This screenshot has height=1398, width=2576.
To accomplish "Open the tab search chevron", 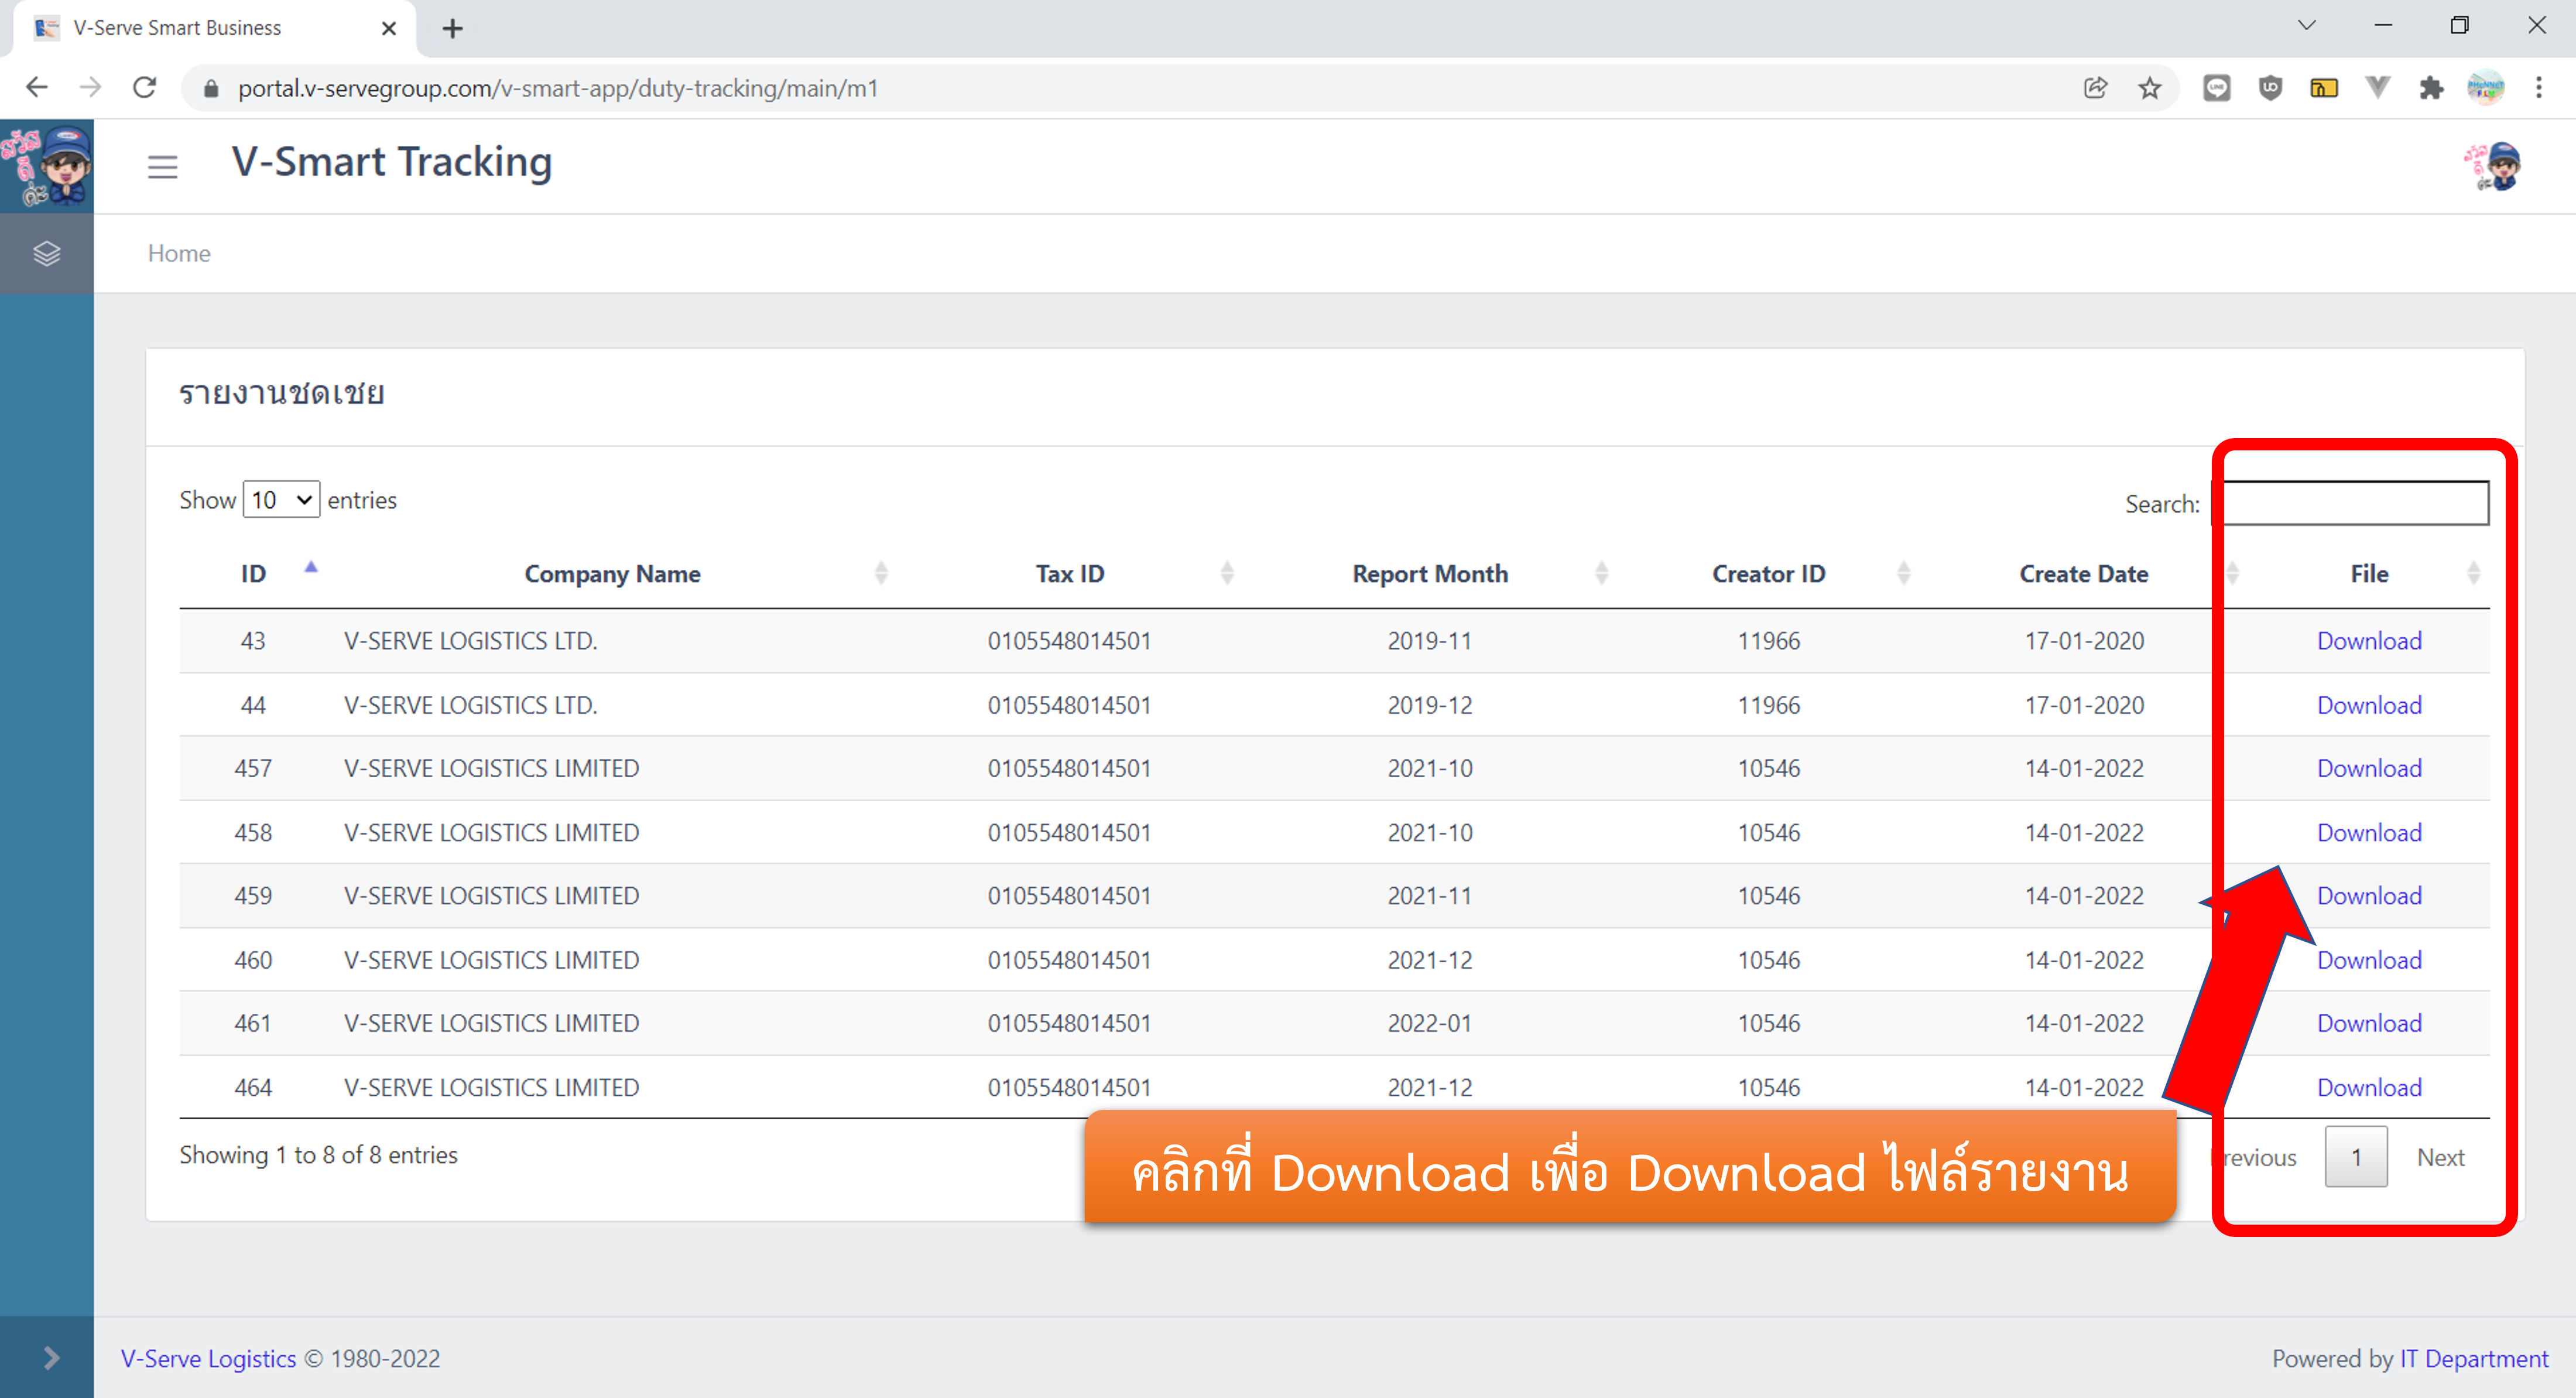I will coord(2307,26).
